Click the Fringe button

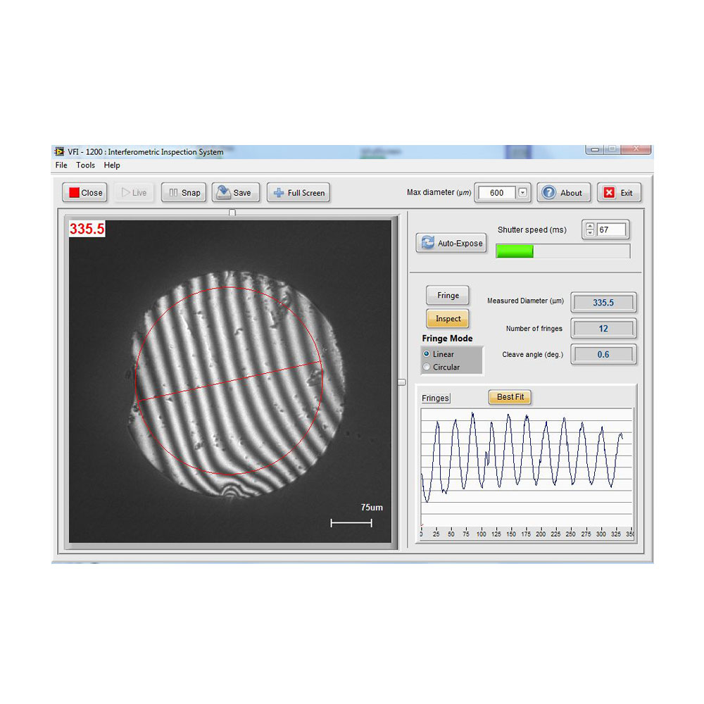click(448, 296)
